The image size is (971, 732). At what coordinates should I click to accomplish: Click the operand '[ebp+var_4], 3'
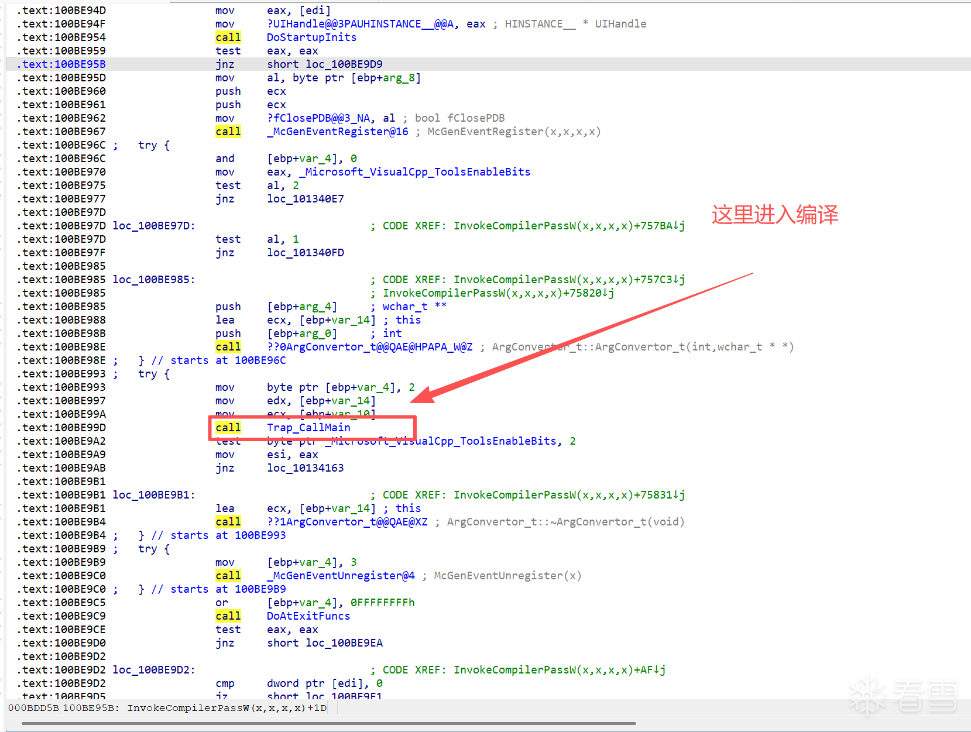(x=312, y=562)
